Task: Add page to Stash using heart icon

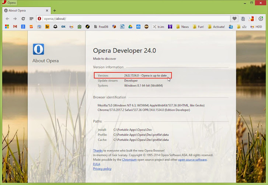Action: (234, 19)
